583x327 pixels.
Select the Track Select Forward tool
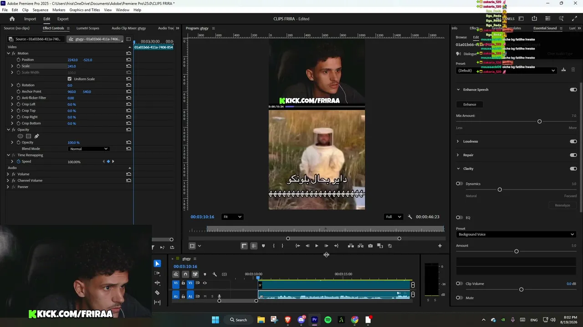(157, 273)
